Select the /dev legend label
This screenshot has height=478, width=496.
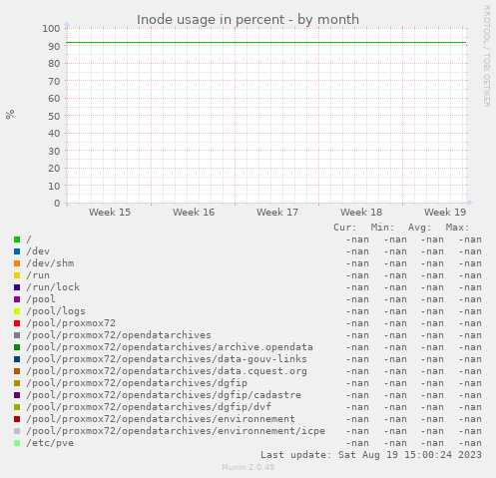coord(38,251)
